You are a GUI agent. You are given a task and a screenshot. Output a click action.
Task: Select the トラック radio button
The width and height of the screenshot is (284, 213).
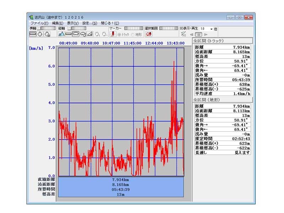click(x=119, y=35)
